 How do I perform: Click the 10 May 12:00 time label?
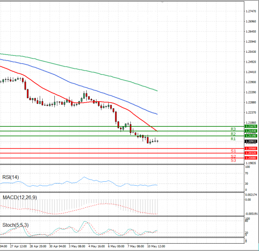tap(156, 246)
